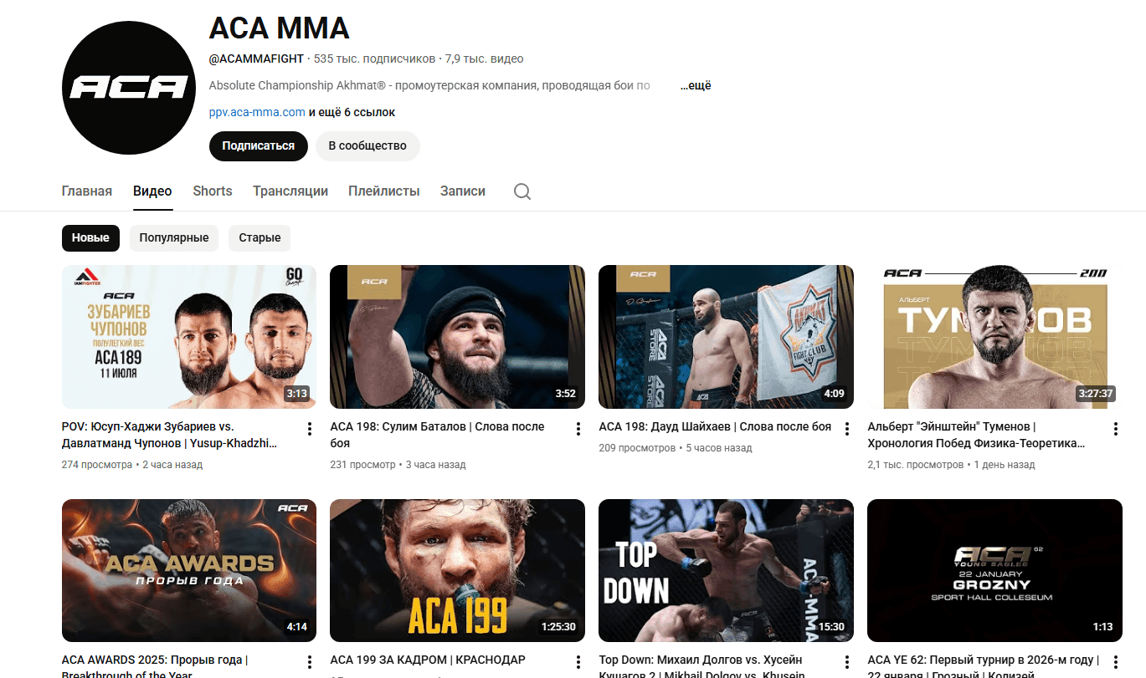Screen dimensions: 1146x678
Task: Open options menu for the Альберт Туменов video
Action: 1115,427
